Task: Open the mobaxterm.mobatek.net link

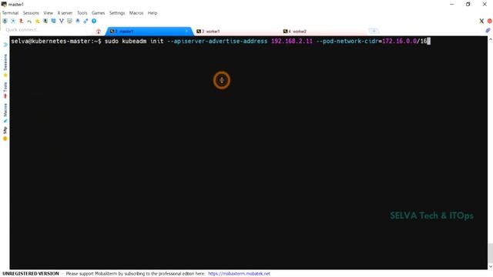Action: (239, 274)
